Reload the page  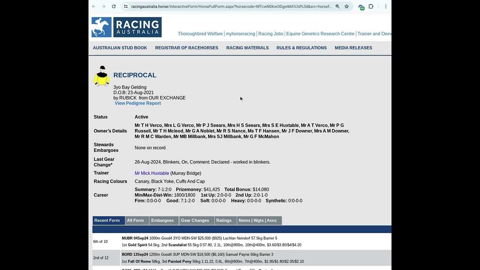113,6
